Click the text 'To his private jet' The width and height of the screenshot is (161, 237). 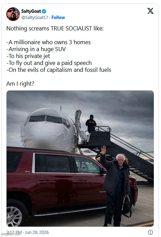click(x=29, y=56)
